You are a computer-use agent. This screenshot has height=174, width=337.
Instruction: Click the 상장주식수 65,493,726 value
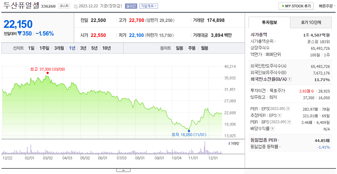click(x=320, y=48)
